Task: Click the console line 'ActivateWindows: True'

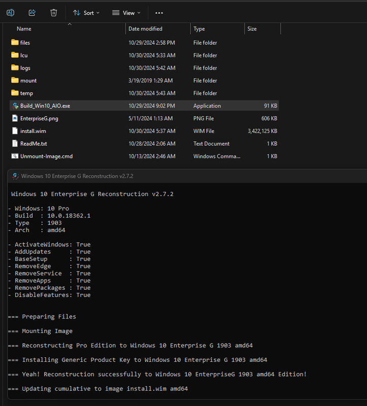Action: click(x=49, y=245)
